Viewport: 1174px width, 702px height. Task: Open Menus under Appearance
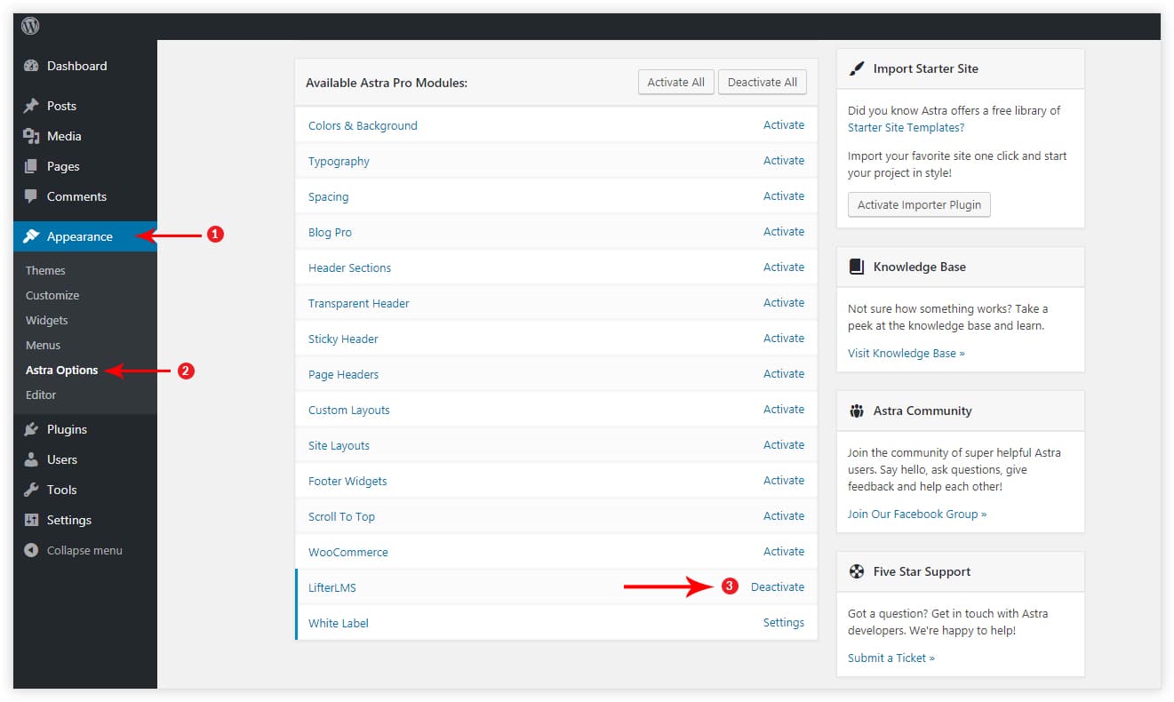(x=44, y=345)
